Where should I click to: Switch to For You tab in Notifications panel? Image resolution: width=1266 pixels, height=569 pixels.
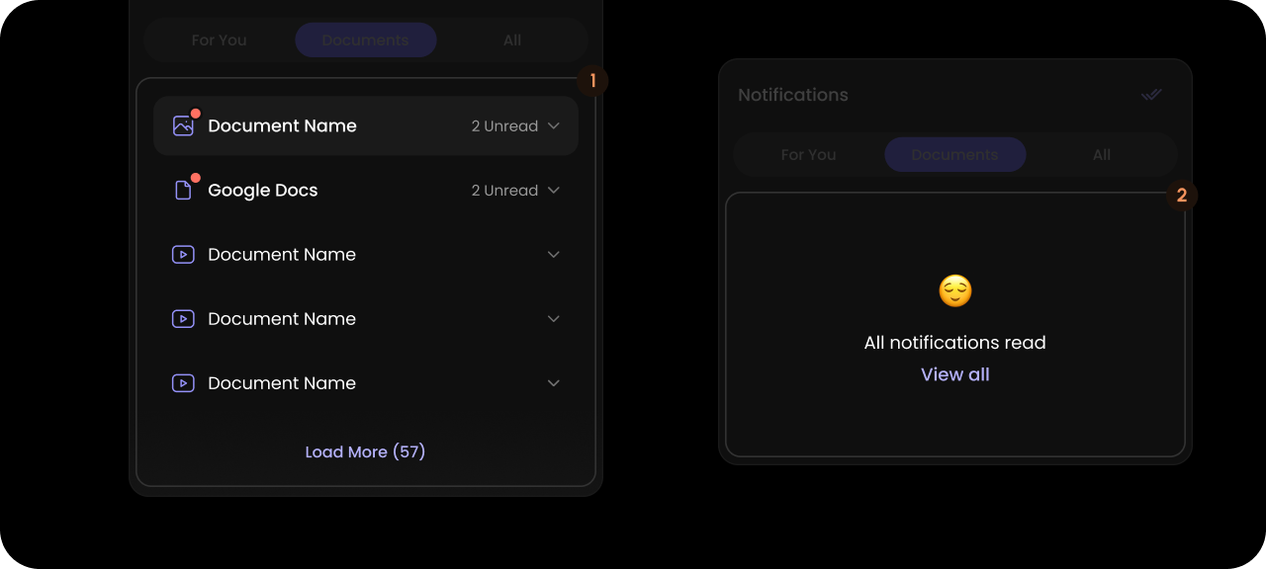pyautogui.click(x=808, y=154)
